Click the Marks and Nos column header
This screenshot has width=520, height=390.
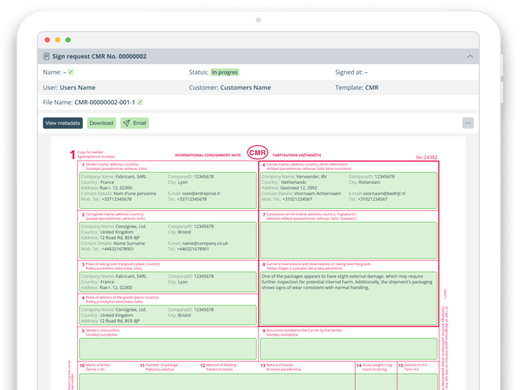coord(97,365)
